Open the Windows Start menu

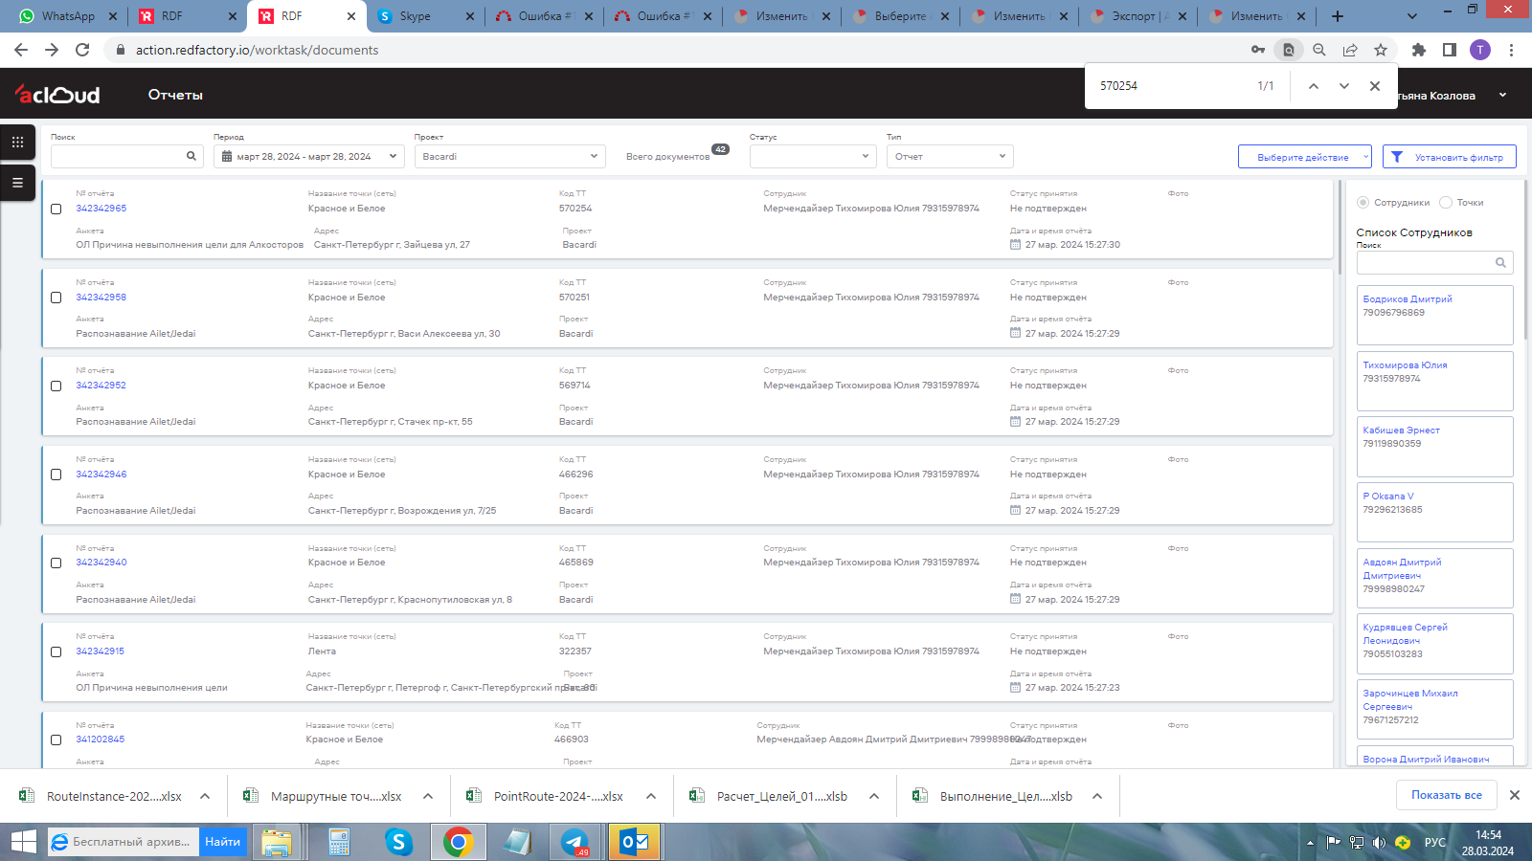pos(23,842)
